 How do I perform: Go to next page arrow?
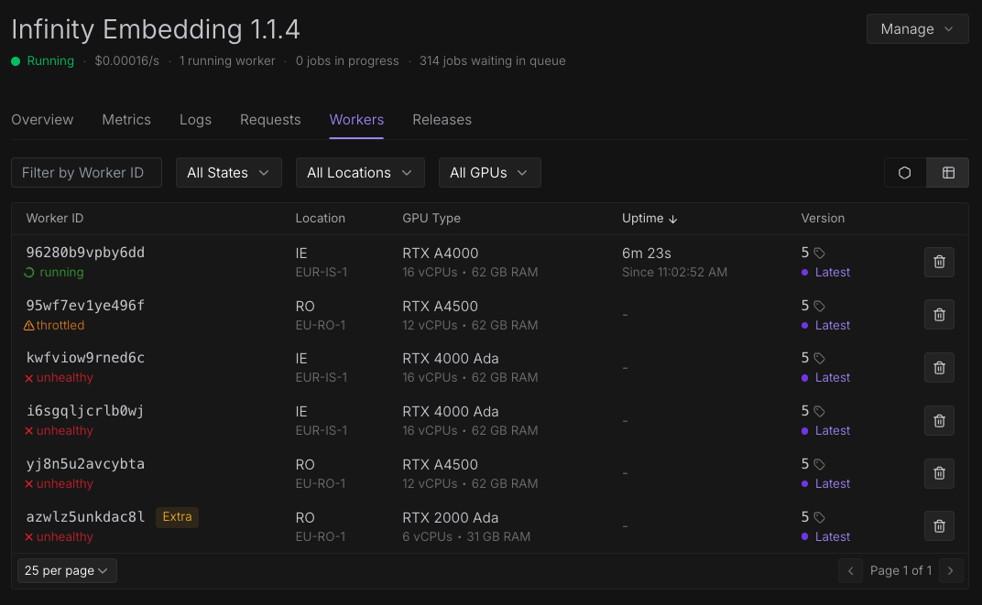(951, 570)
